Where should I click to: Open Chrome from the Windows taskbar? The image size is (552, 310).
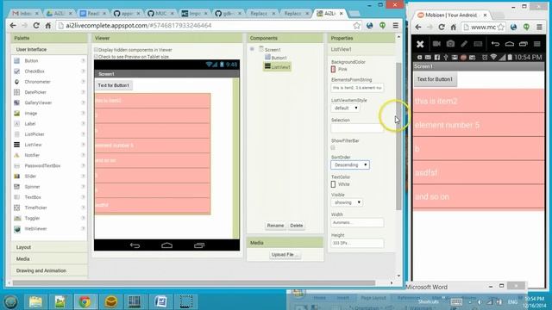click(85, 301)
